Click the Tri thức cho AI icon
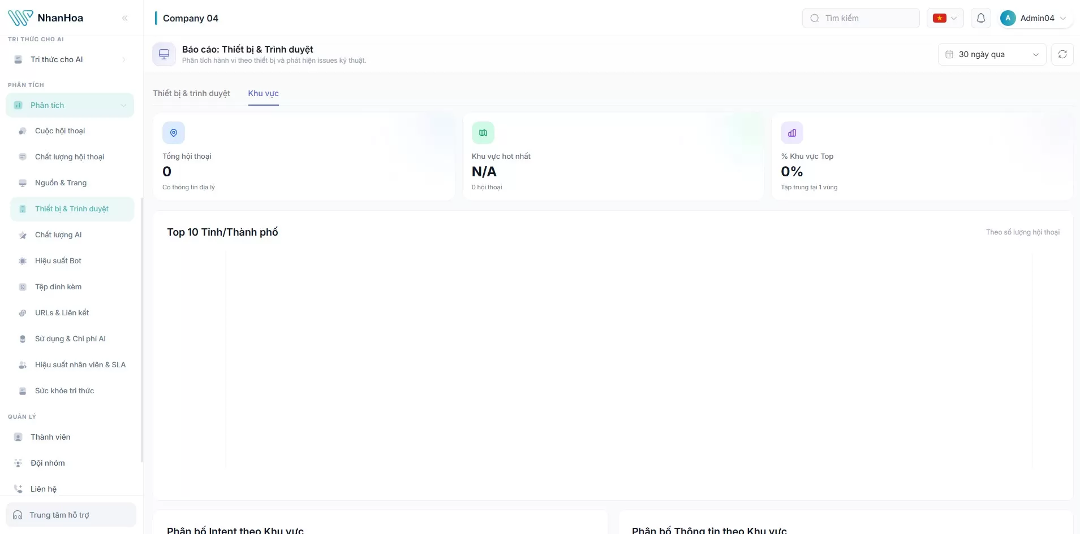The image size is (1080, 534). tap(18, 59)
